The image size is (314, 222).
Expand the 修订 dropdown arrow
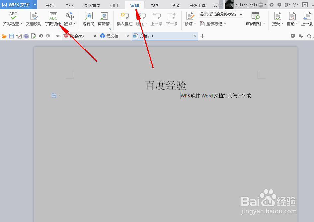click(x=195, y=24)
